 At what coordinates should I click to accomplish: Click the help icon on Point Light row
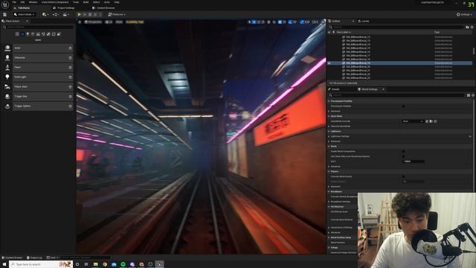[x=70, y=77]
